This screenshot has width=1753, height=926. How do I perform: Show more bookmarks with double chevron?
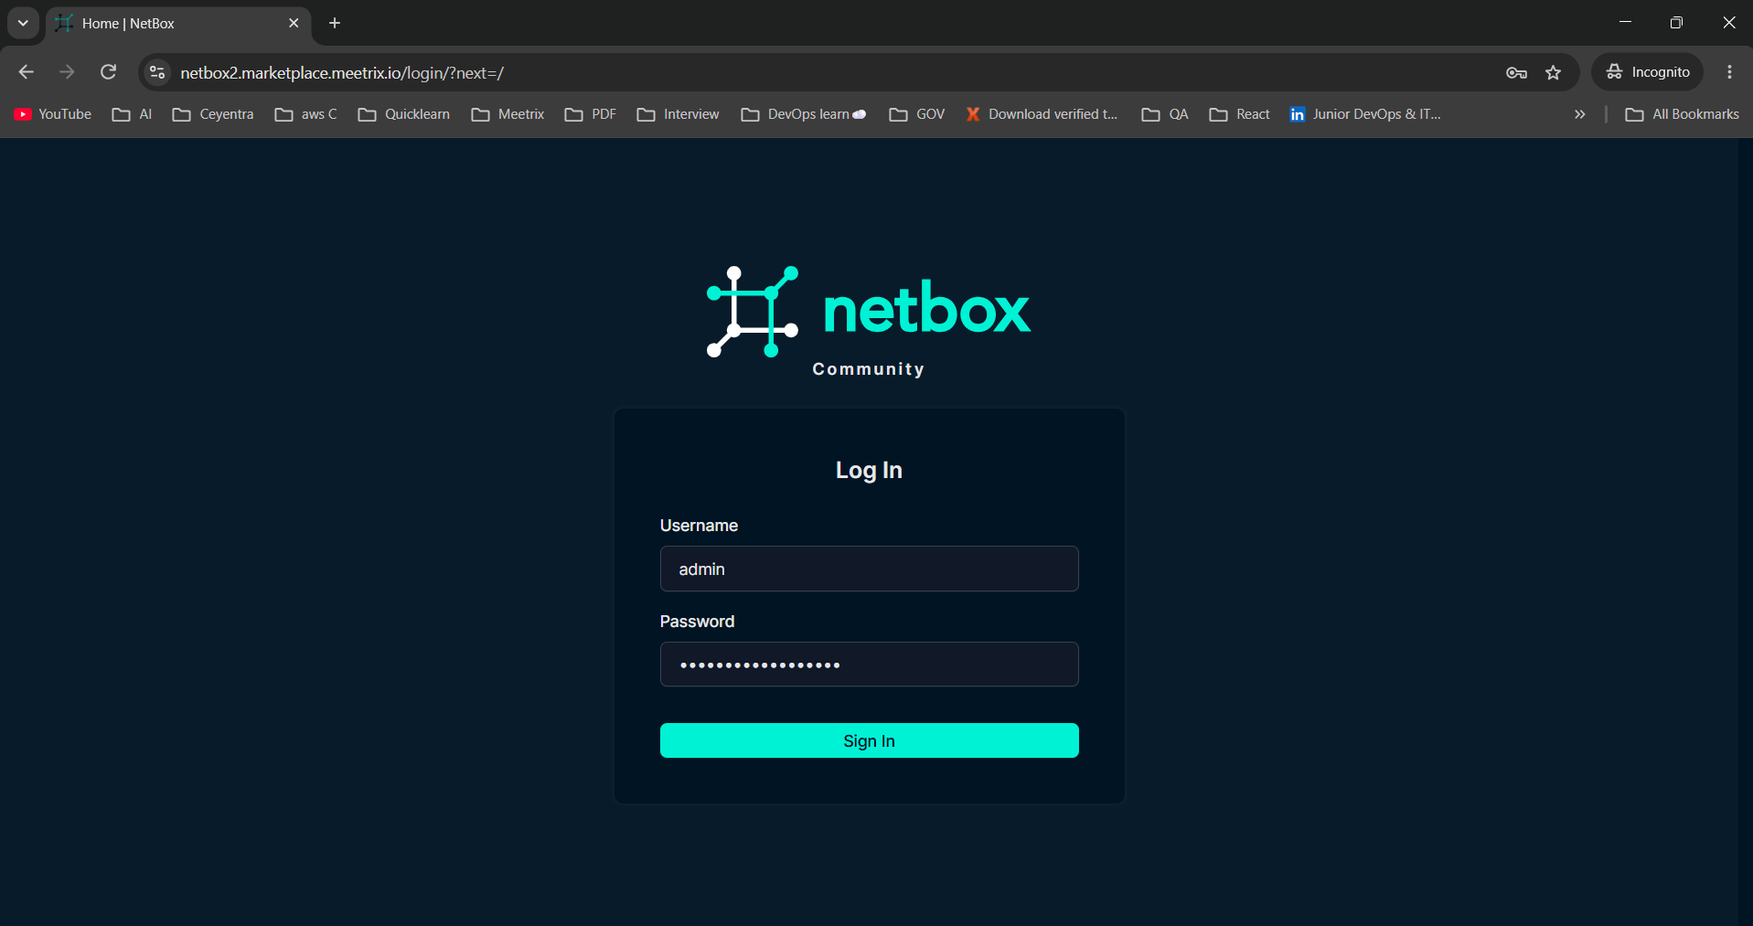tap(1579, 114)
